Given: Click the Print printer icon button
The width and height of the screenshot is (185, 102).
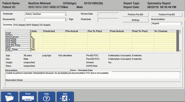Looking at the screenshot, I should tap(28, 97).
